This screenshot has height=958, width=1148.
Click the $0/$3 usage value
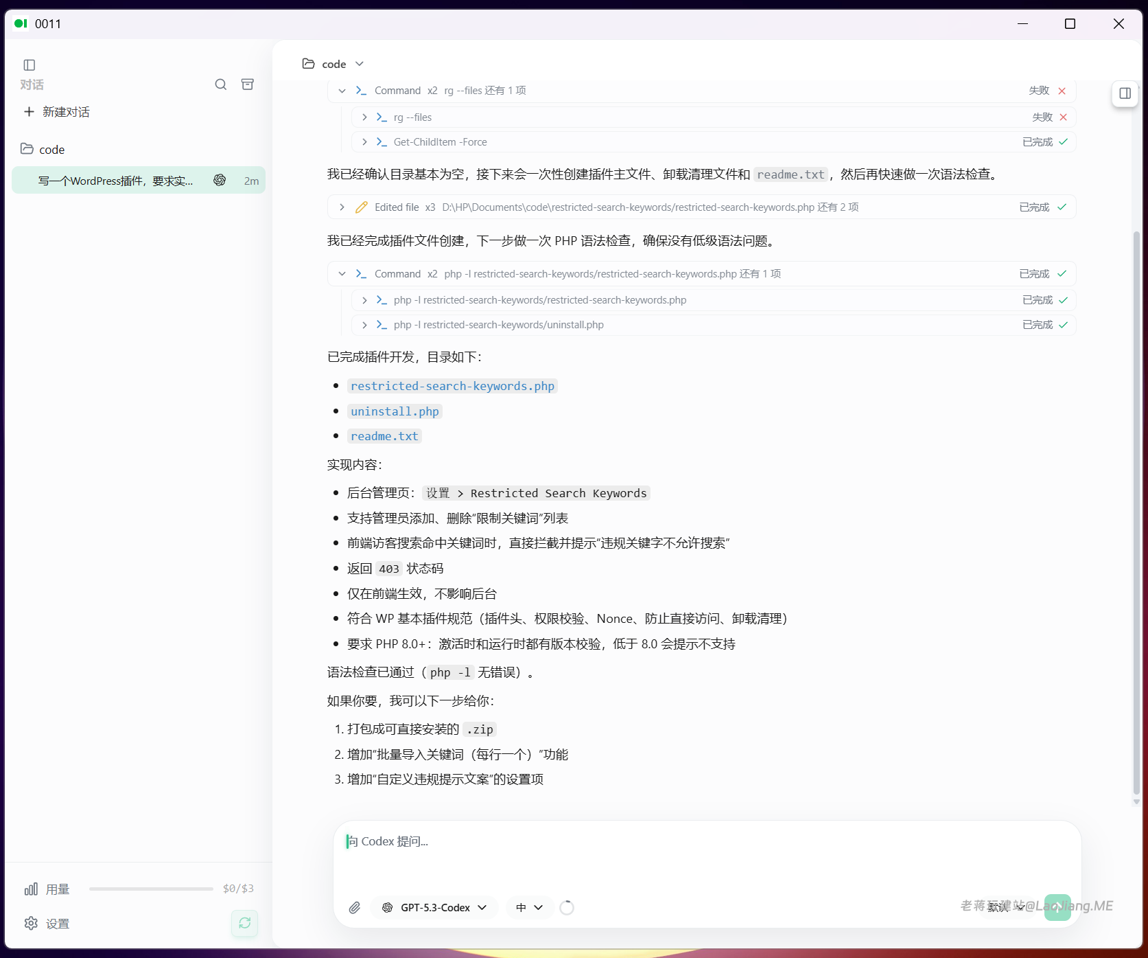[238, 889]
